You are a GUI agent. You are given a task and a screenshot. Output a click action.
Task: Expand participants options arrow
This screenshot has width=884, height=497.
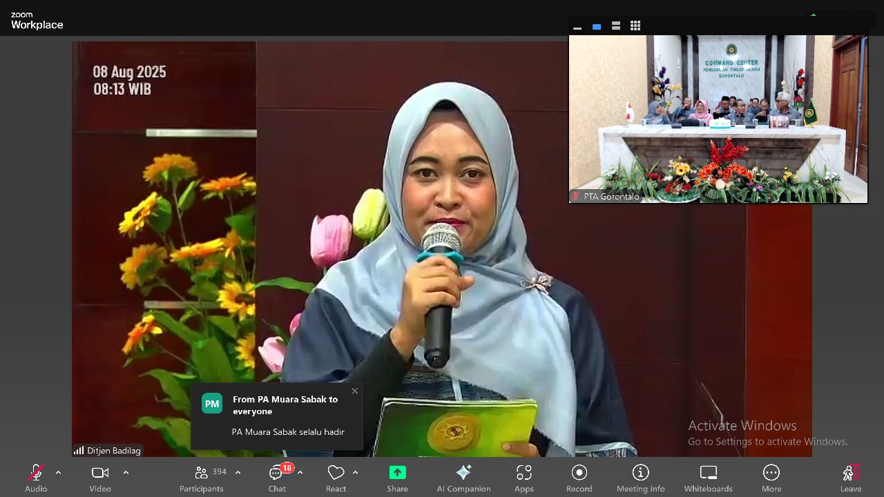(x=238, y=473)
